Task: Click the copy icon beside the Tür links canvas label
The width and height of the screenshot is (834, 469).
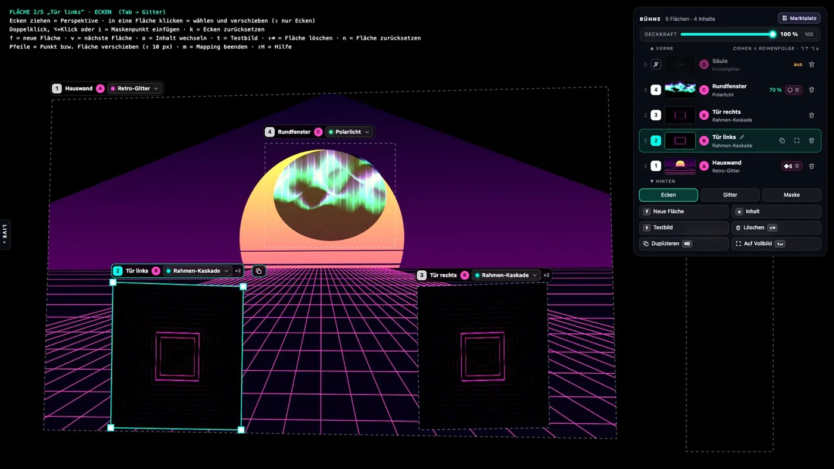Action: [259, 271]
